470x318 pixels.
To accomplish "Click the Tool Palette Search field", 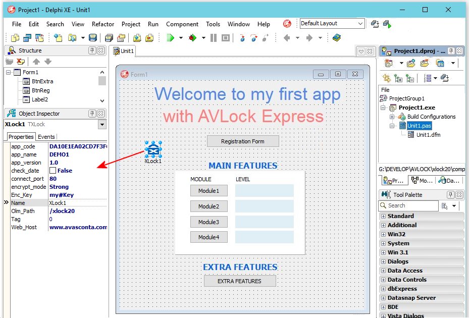I will coord(408,205).
